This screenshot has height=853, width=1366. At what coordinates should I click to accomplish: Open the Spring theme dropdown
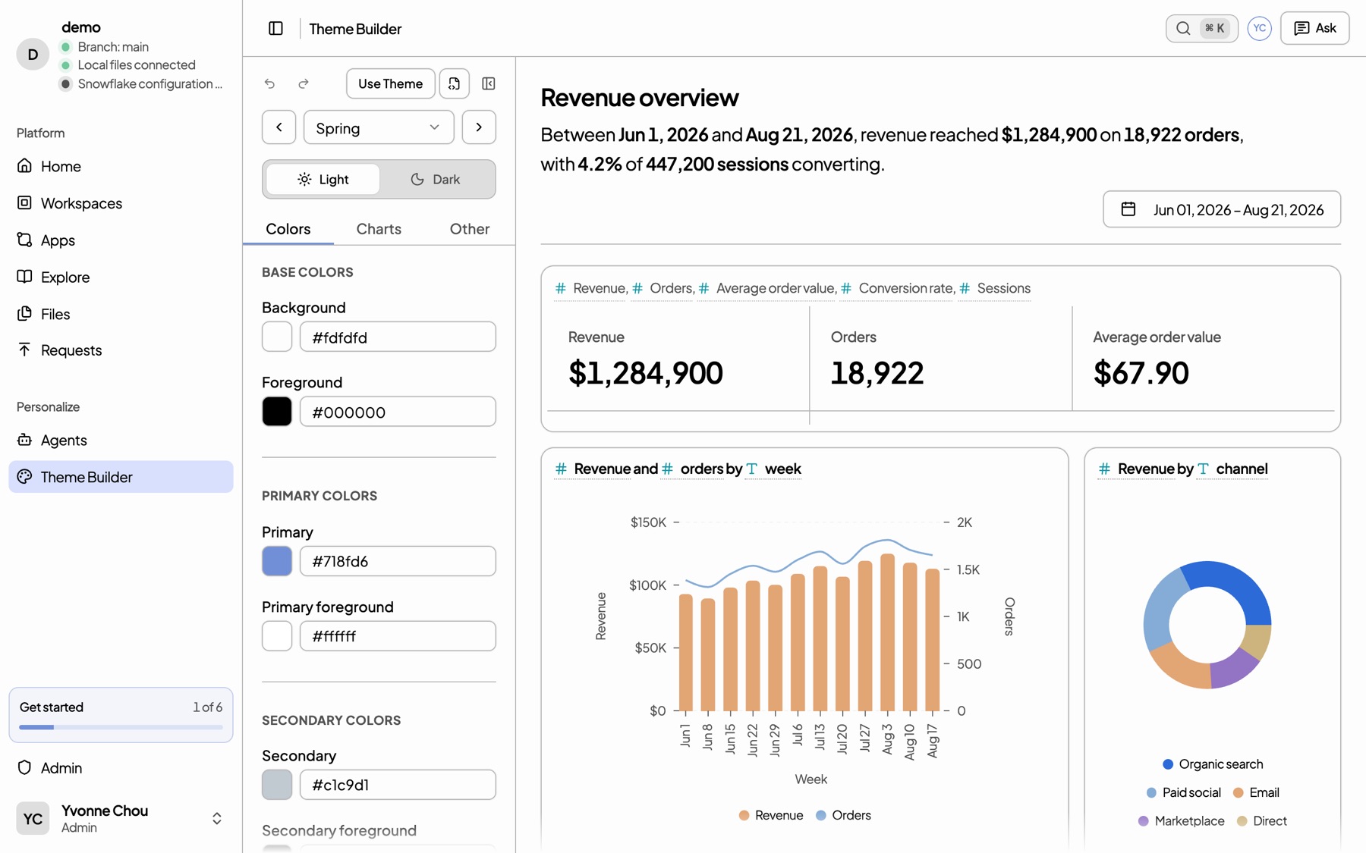(x=379, y=127)
